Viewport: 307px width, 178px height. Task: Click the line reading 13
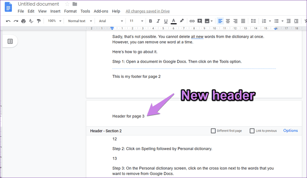coord(114,158)
